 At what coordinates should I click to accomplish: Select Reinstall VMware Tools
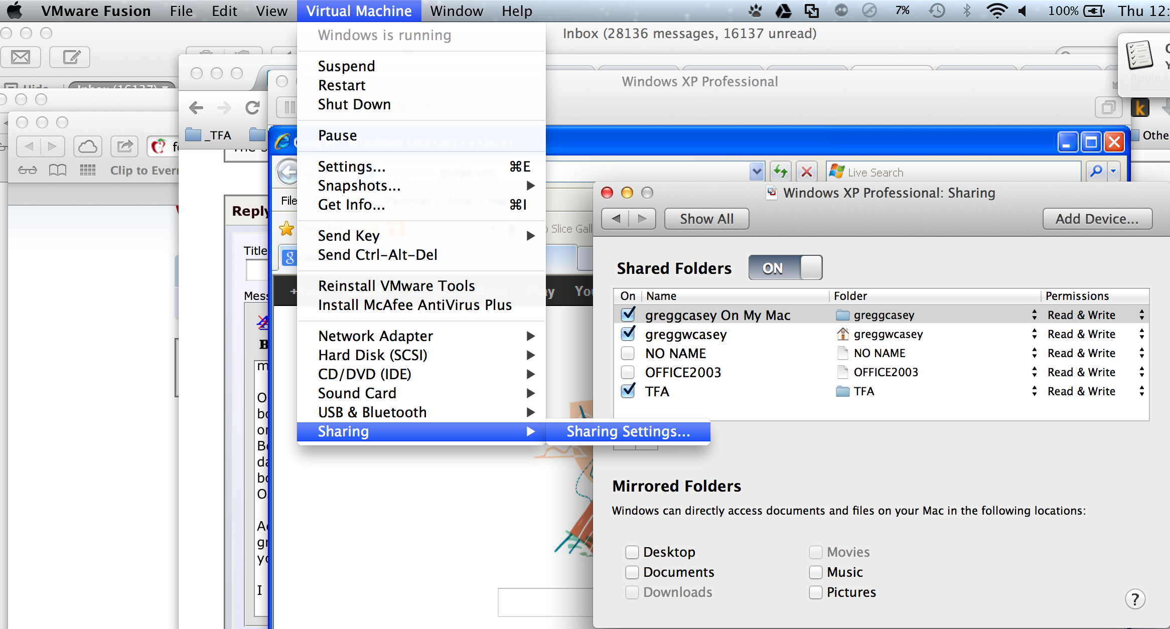421,285
